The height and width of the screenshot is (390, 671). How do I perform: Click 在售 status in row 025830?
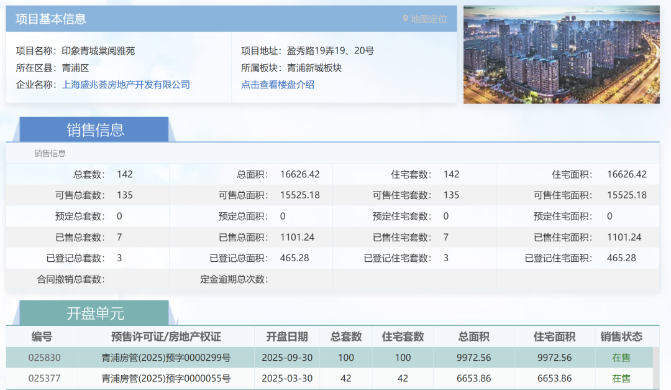pyautogui.click(x=621, y=358)
